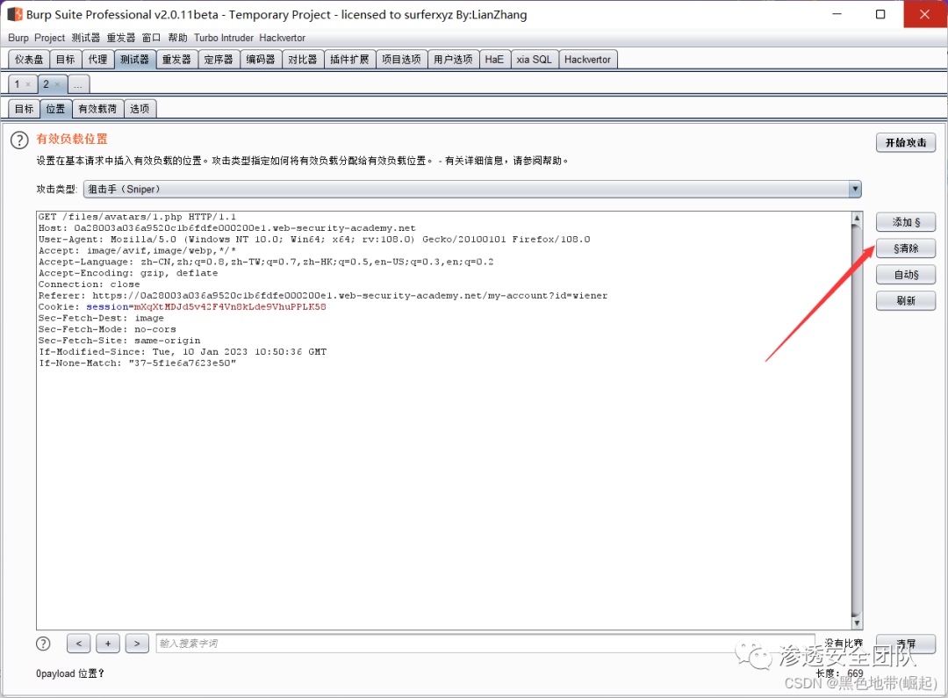Click into the 输入搜索字词 search field
This screenshot has height=698, width=948.
point(485,644)
